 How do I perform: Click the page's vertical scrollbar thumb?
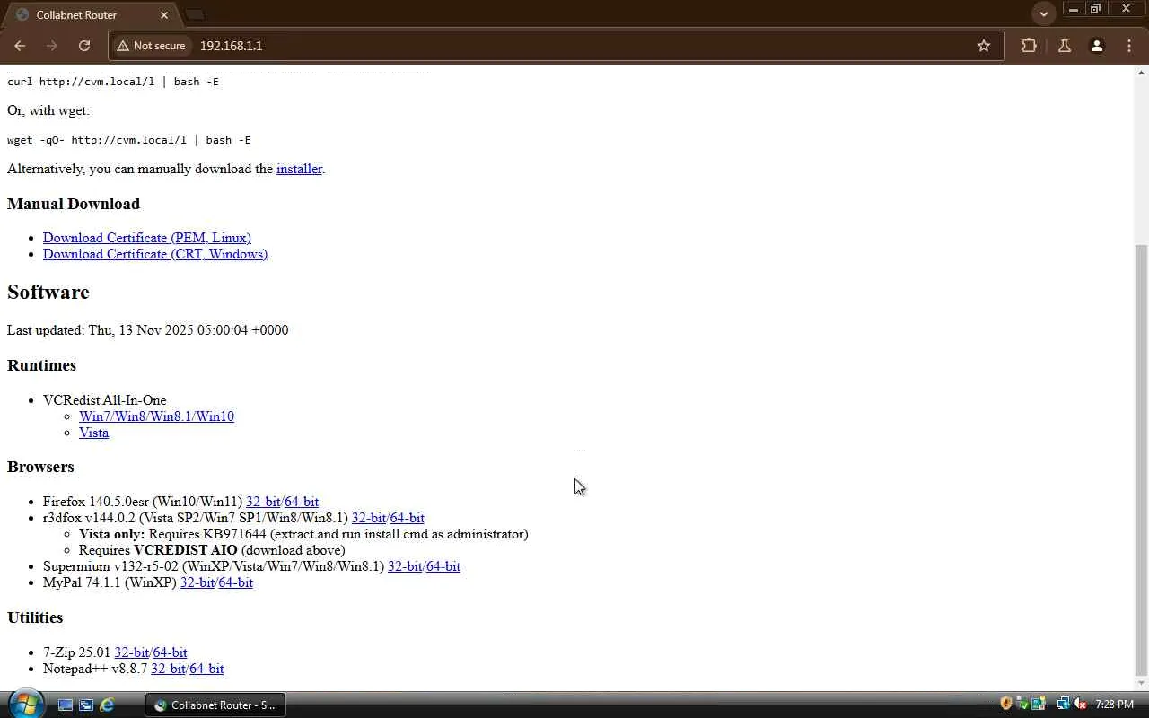(1141, 460)
